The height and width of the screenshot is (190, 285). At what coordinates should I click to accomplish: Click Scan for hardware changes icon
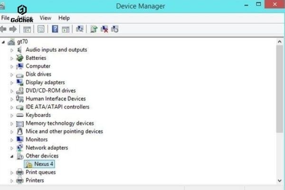click(x=80, y=29)
